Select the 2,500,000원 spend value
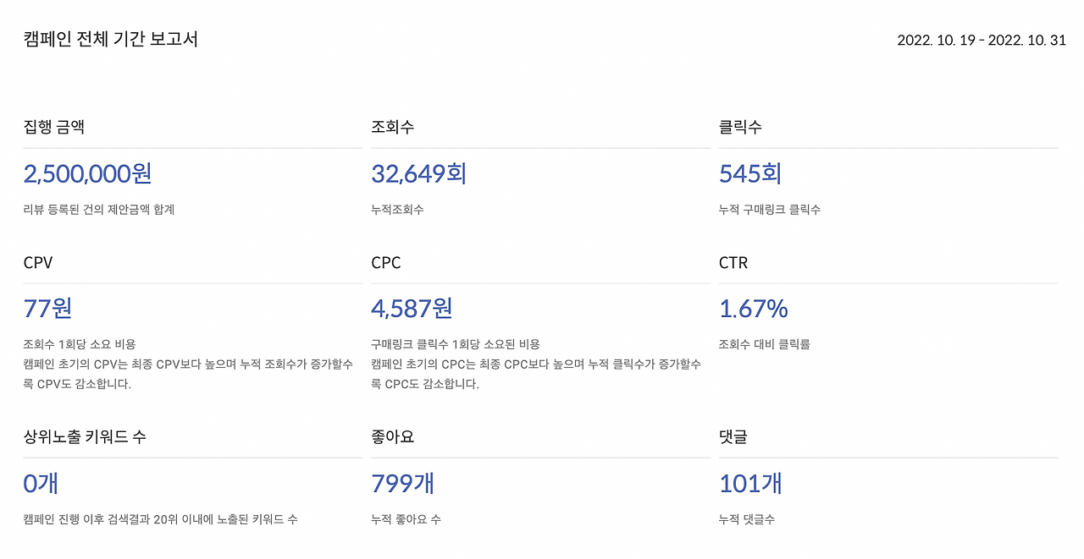The height and width of the screenshot is (559, 1084). 88,173
